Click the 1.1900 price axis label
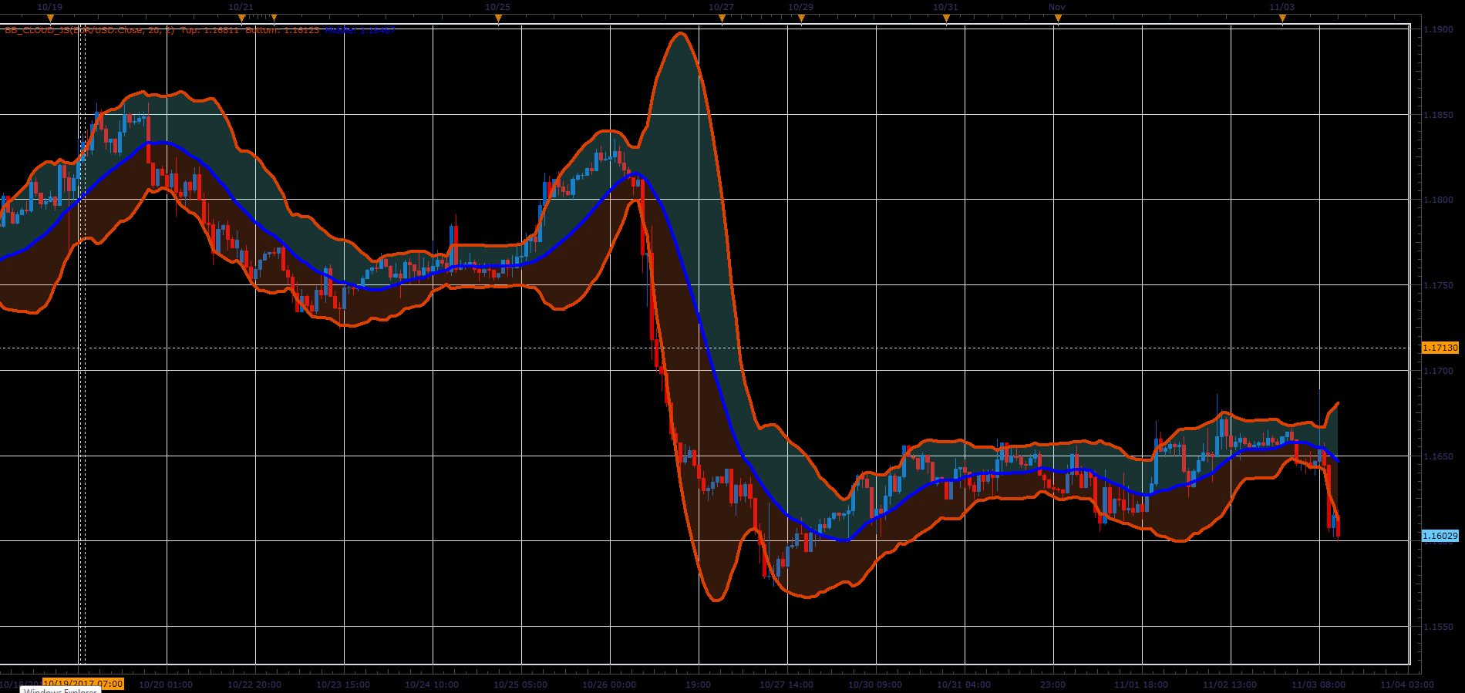1465x693 pixels. point(1438,29)
